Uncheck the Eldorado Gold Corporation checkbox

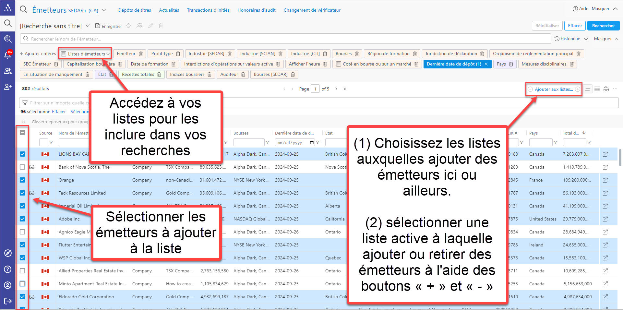tap(22, 297)
